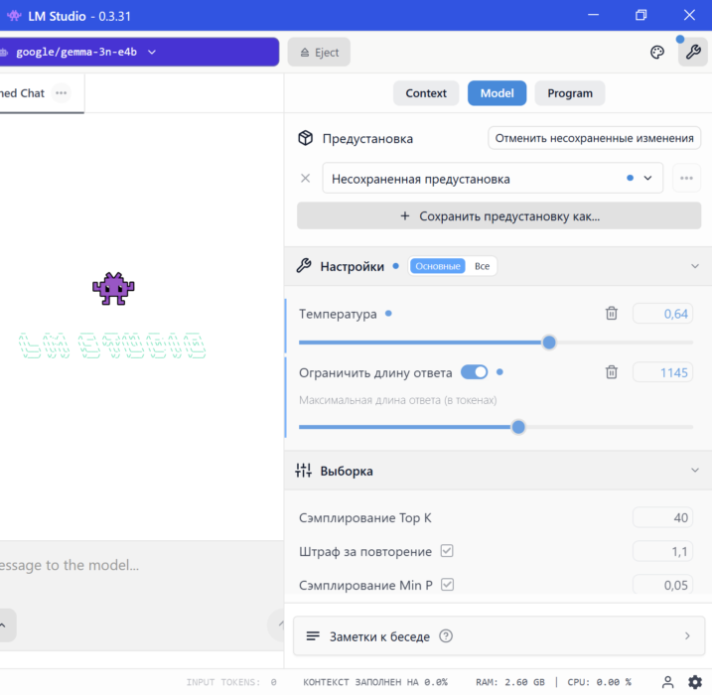Click the purple LM Studio mascot icon
Screen dimensions: 712x695
tap(113, 289)
